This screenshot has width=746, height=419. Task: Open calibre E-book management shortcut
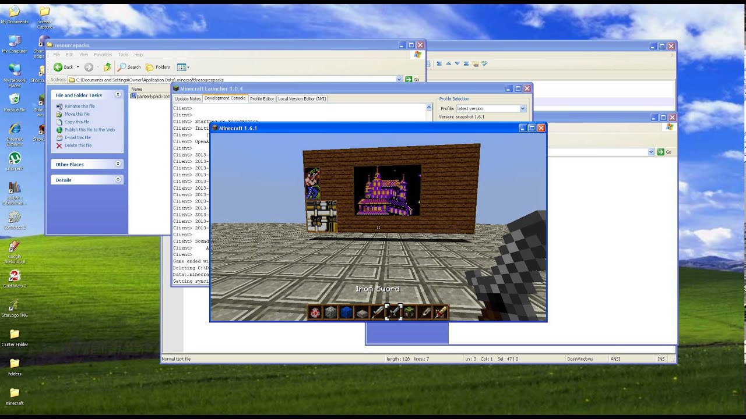pos(15,192)
